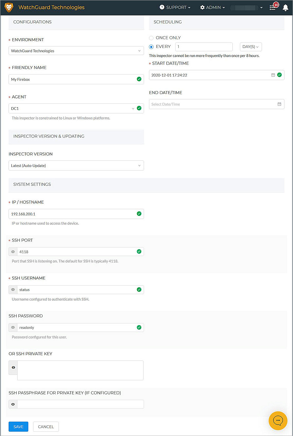This screenshot has width=293, height=436.
Task: Open the SUPPORT menu
Action: 175,7
